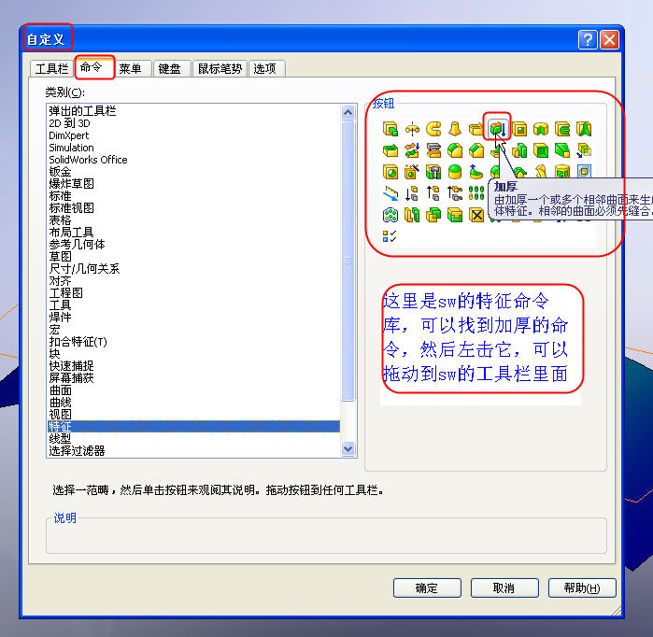Click the yellow C-shaped swept boss icon

click(x=433, y=129)
